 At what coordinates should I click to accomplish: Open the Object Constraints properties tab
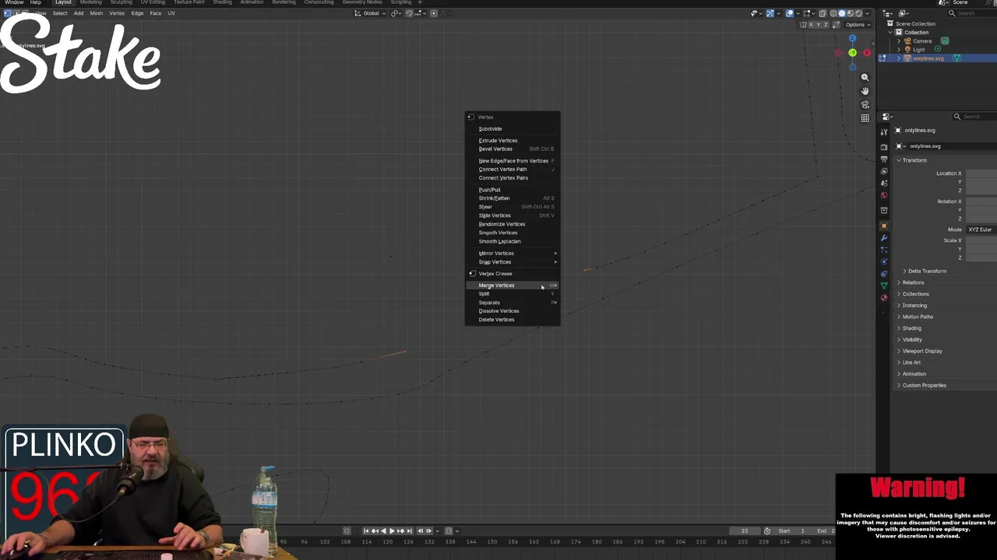tap(884, 274)
